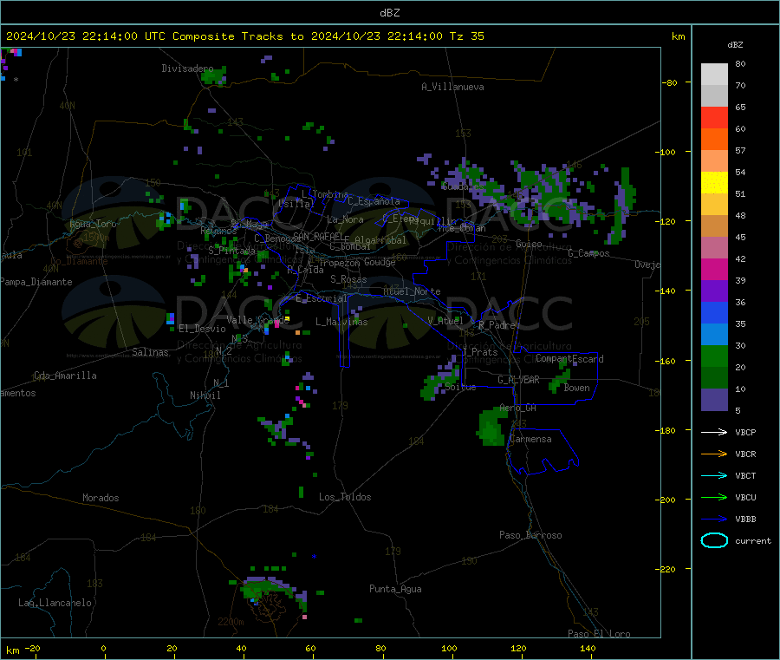The height and width of the screenshot is (660, 780).
Task: Select the red 65–60 dBZ swatch
Action: (x=714, y=117)
